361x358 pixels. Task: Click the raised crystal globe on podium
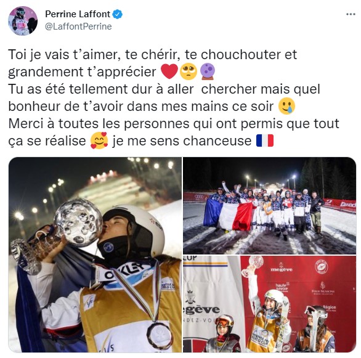click(x=253, y=265)
